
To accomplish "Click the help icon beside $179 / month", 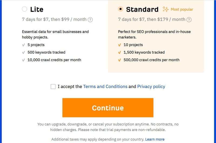I will pyautogui.click(x=189, y=20).
